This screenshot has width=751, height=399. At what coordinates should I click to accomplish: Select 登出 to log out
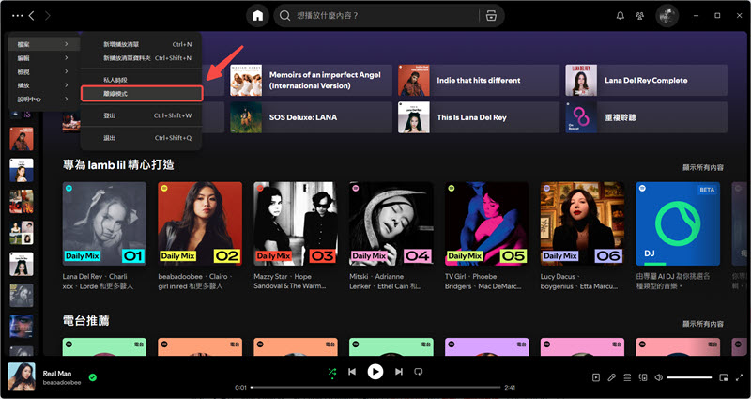click(x=142, y=115)
